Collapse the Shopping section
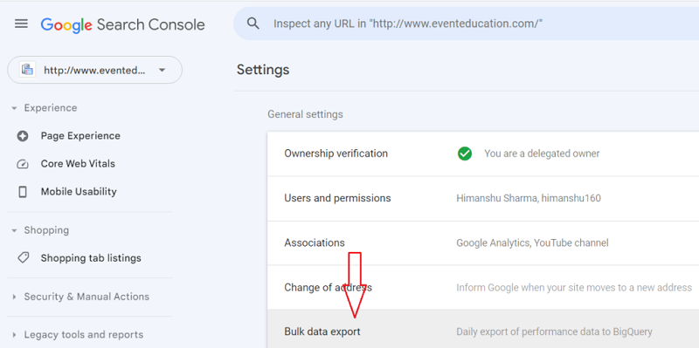Screen dimensions: 699x348 pos(40,230)
